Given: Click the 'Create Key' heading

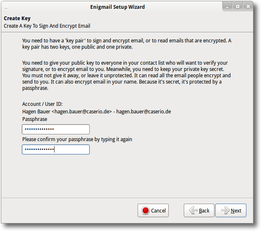Looking at the screenshot, I should point(17,18).
